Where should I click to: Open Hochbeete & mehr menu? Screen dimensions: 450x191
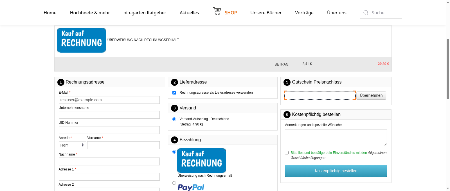pos(90,13)
